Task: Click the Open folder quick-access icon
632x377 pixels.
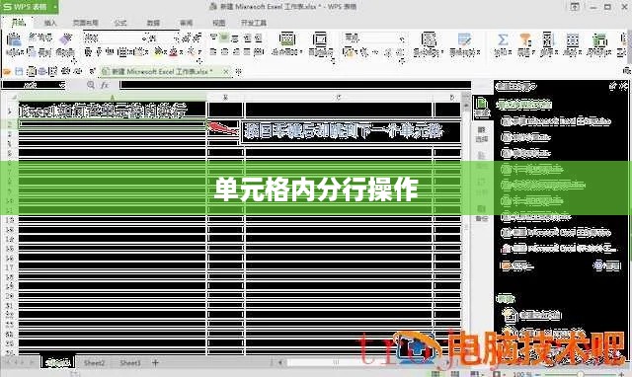Action: (x=7, y=72)
